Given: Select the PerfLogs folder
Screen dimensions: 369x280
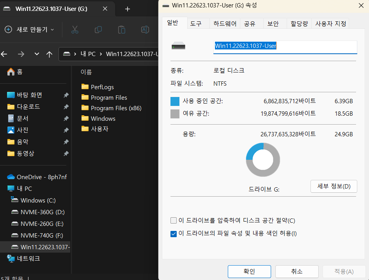Looking at the screenshot, I should 98,87.
